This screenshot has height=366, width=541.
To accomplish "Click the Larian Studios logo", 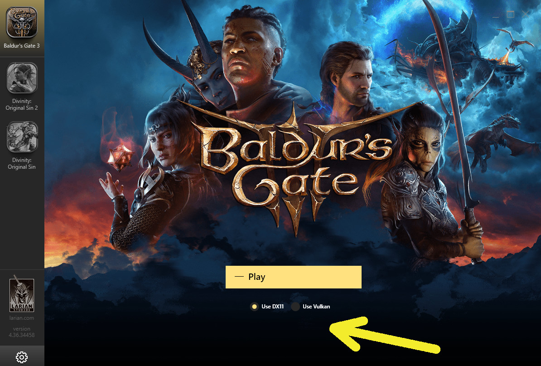I will click(22, 294).
